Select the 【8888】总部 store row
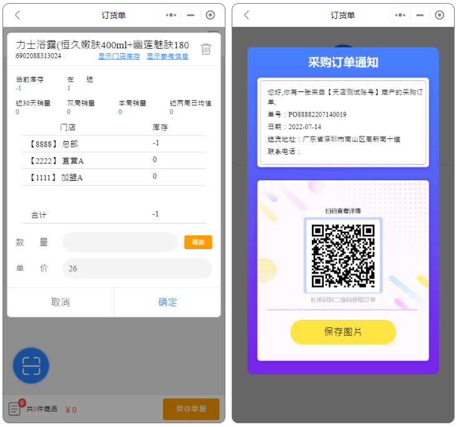This screenshot has width=459, height=427. click(114, 144)
